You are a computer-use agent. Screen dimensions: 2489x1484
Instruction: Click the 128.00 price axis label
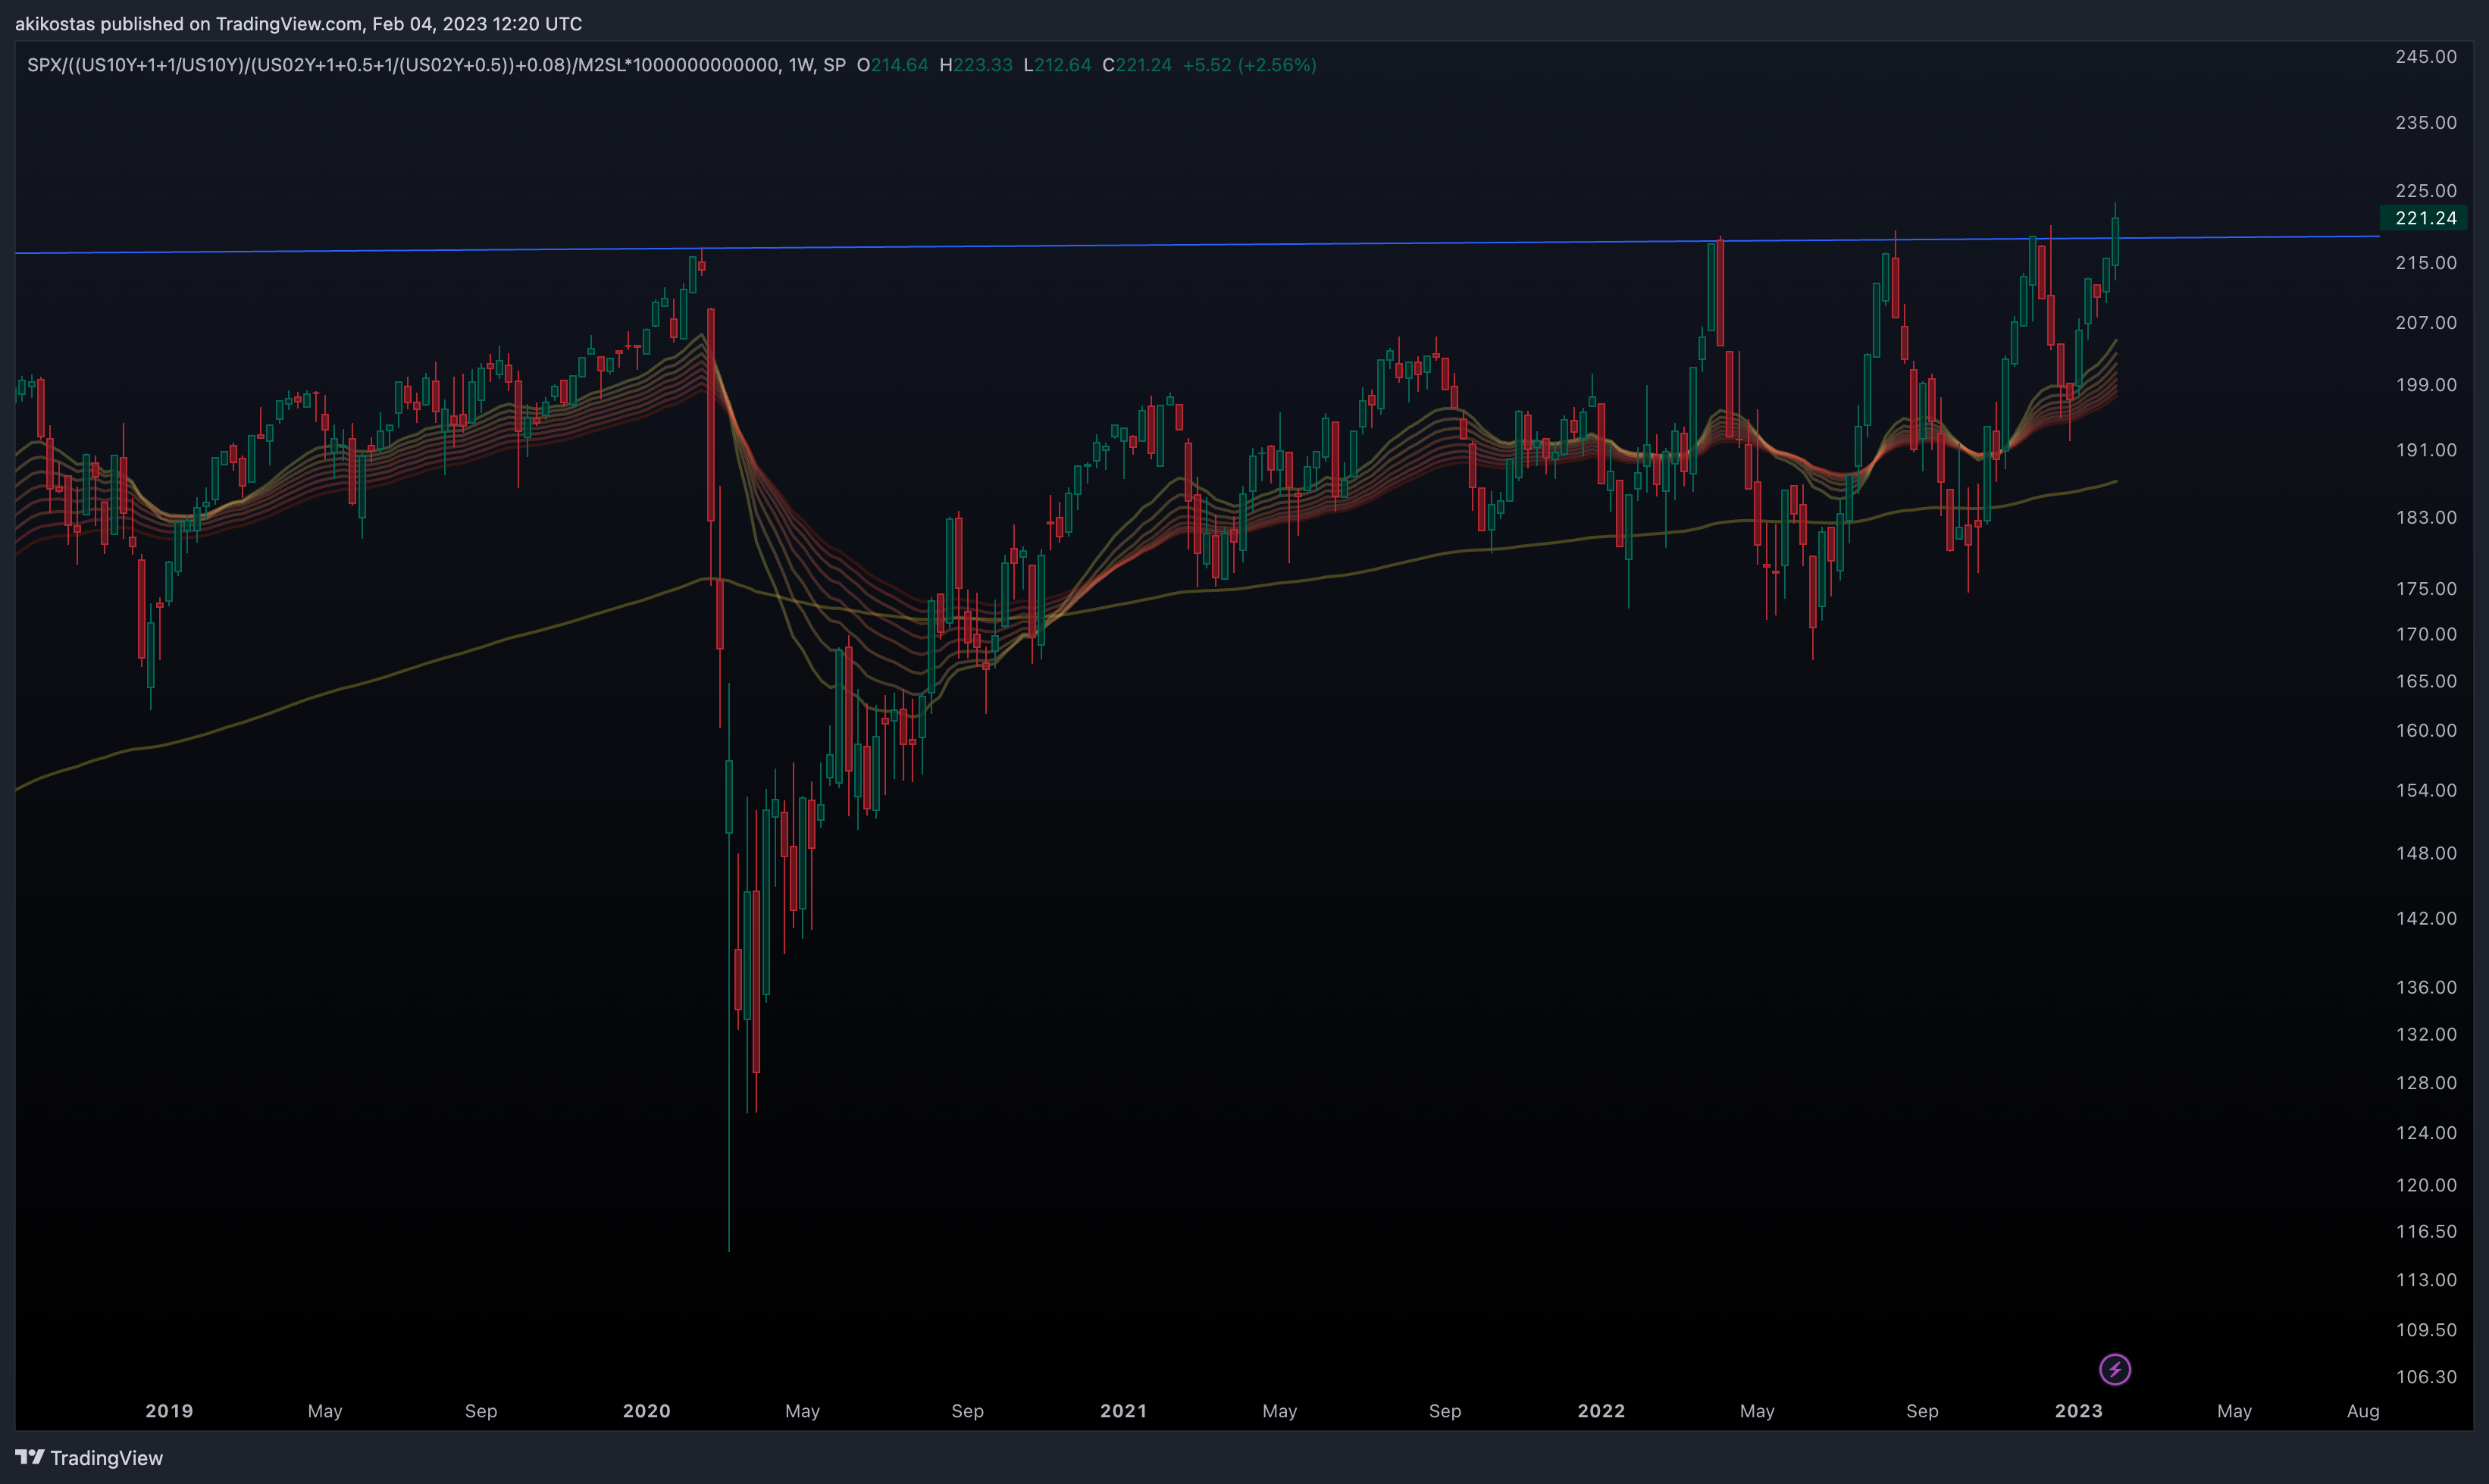tap(2425, 1083)
